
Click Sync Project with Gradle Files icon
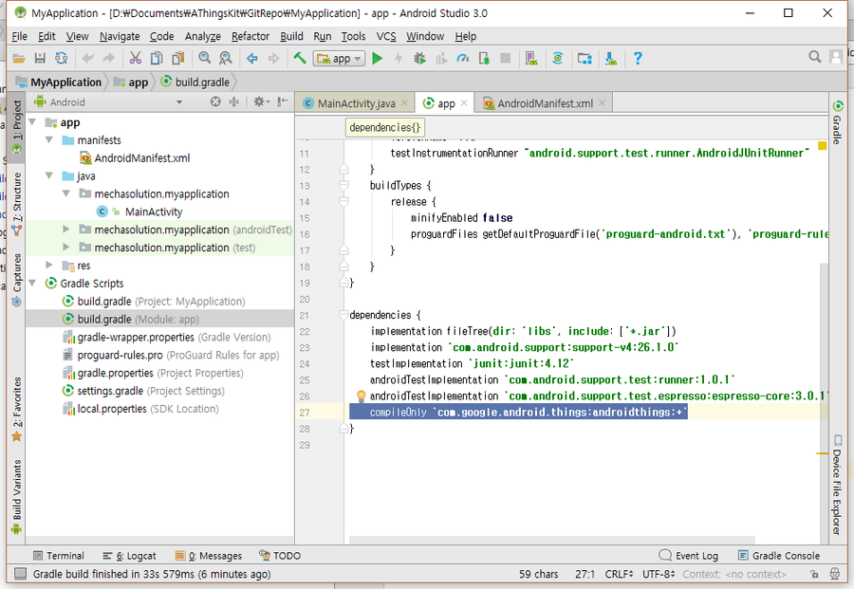[558, 58]
